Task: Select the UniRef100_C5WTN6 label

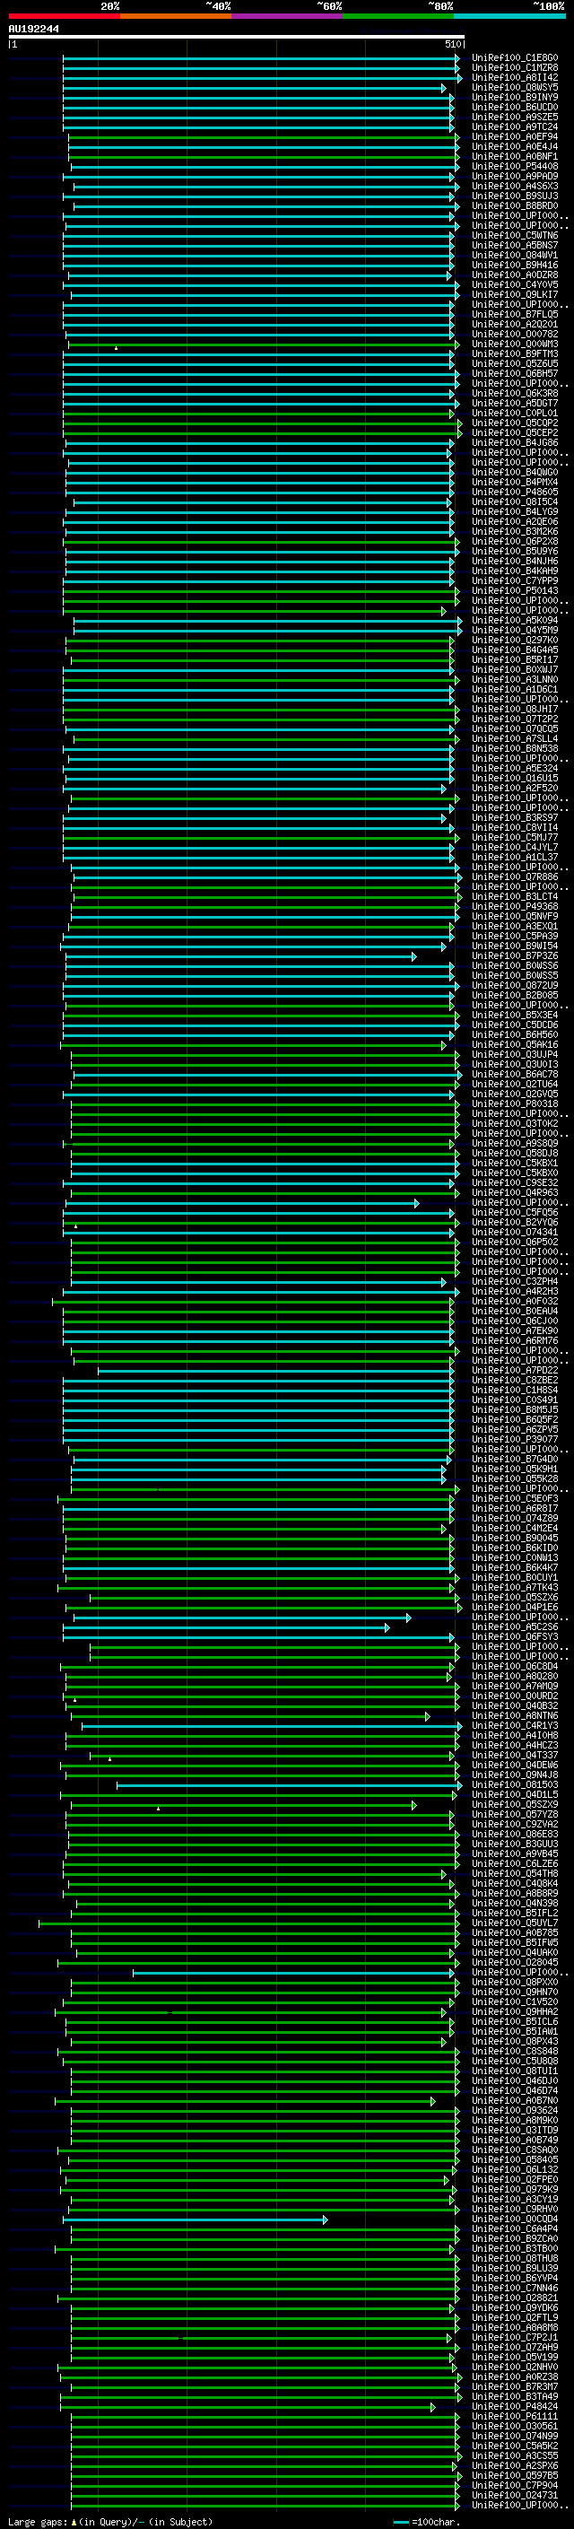Action: [515, 236]
